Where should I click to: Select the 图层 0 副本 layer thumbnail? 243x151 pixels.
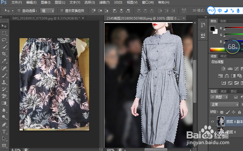click(221, 121)
